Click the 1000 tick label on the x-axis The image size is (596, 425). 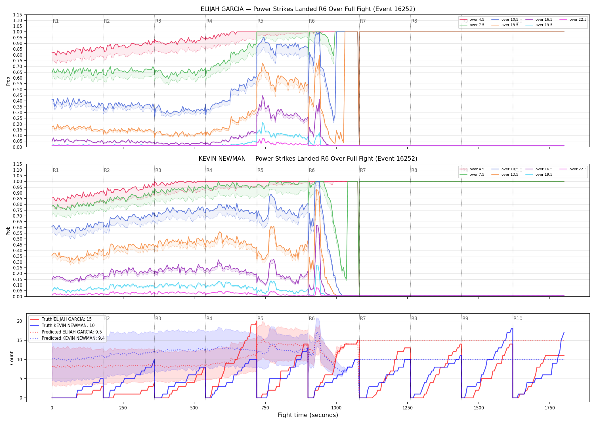point(336,408)
